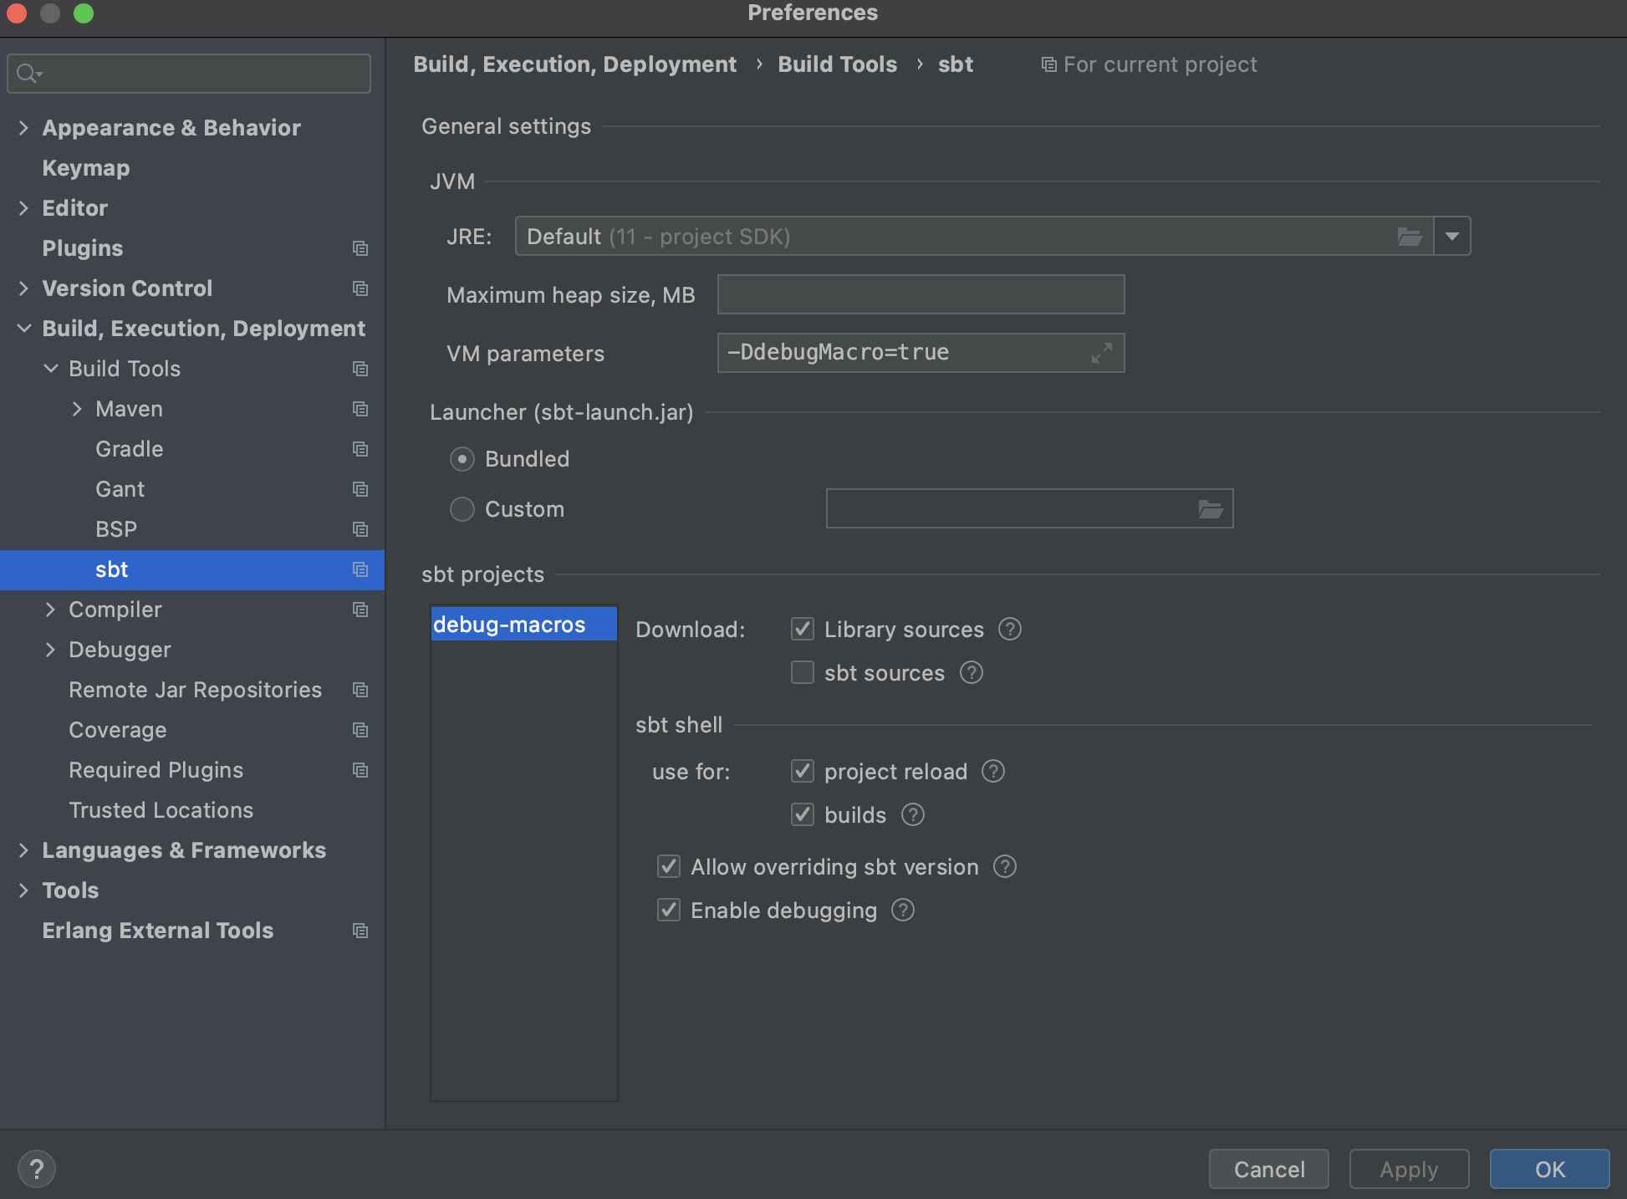Click expand icon in VM parameters field

tap(1101, 353)
